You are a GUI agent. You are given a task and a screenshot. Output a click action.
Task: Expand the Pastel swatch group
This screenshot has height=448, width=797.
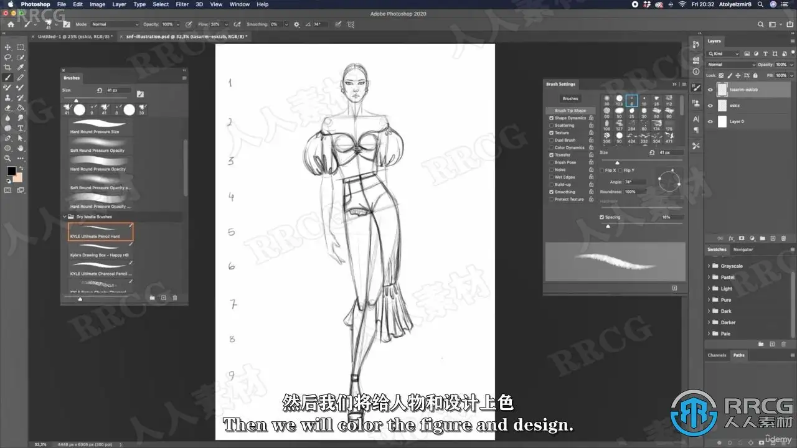(x=709, y=277)
